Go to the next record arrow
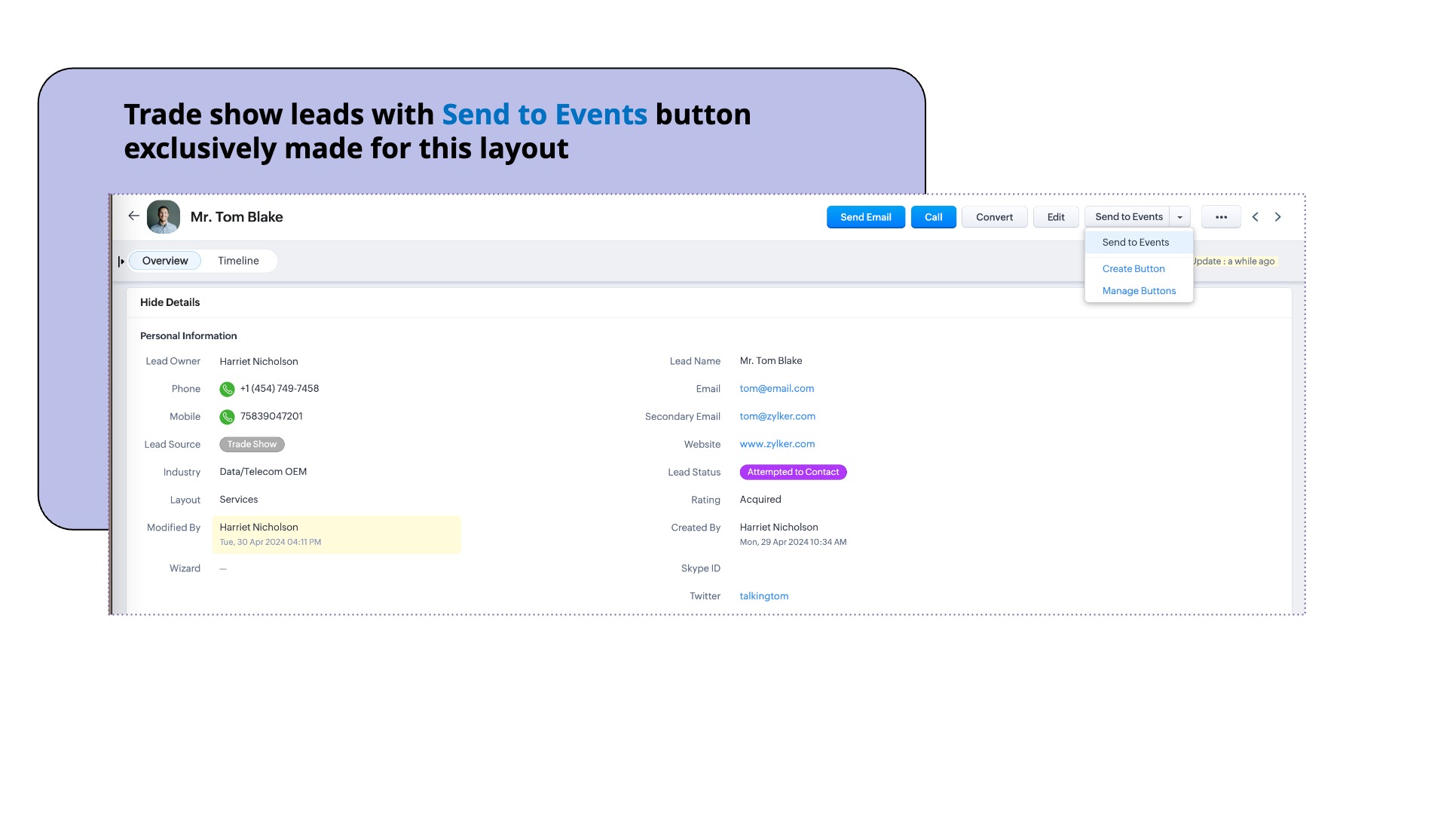Image resolution: width=1447 pixels, height=814 pixels. pyautogui.click(x=1278, y=217)
